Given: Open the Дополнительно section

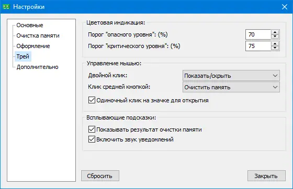Looking at the screenshot, I should click(37, 67).
